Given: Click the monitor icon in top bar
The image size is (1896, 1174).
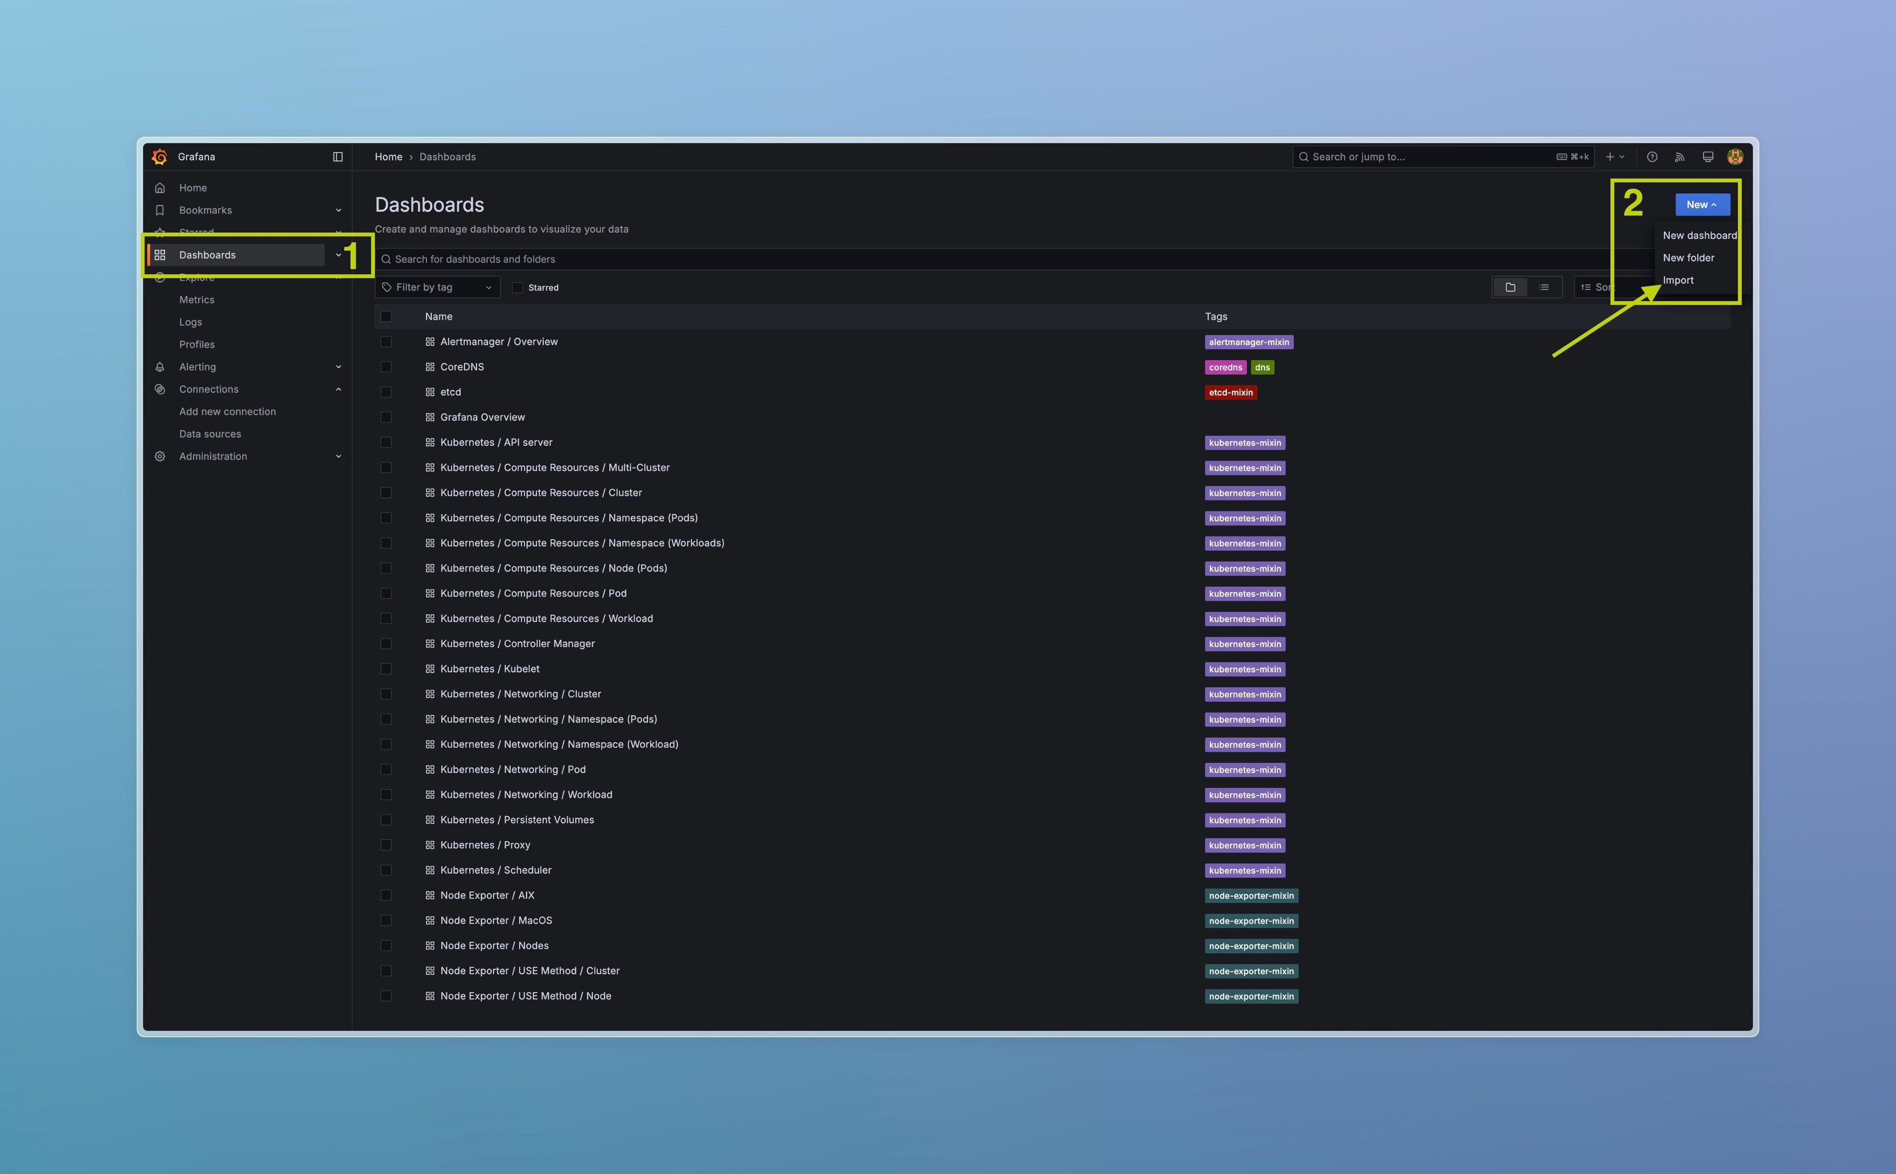Looking at the screenshot, I should 1708,157.
